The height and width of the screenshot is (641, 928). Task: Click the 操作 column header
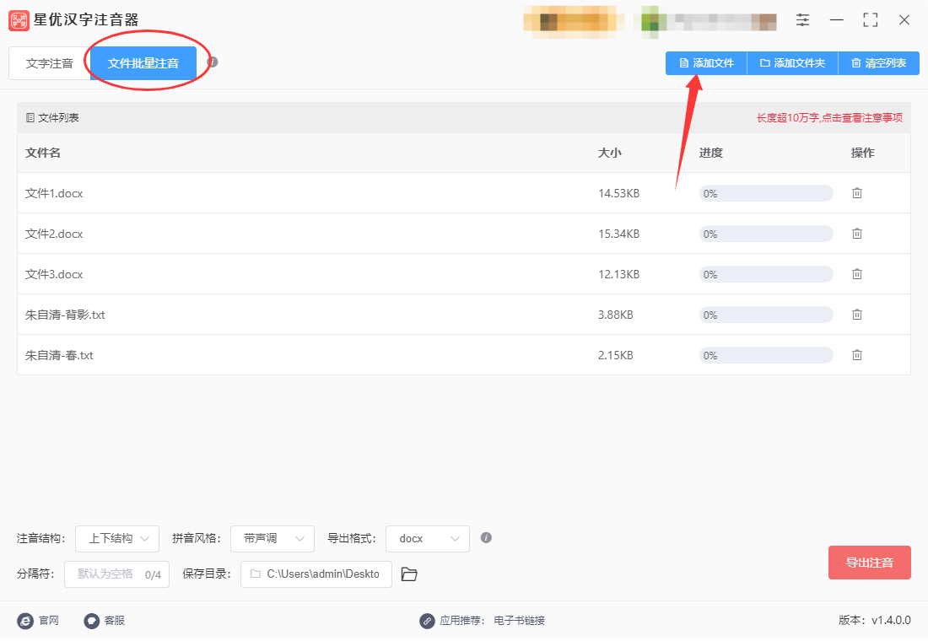[862, 153]
